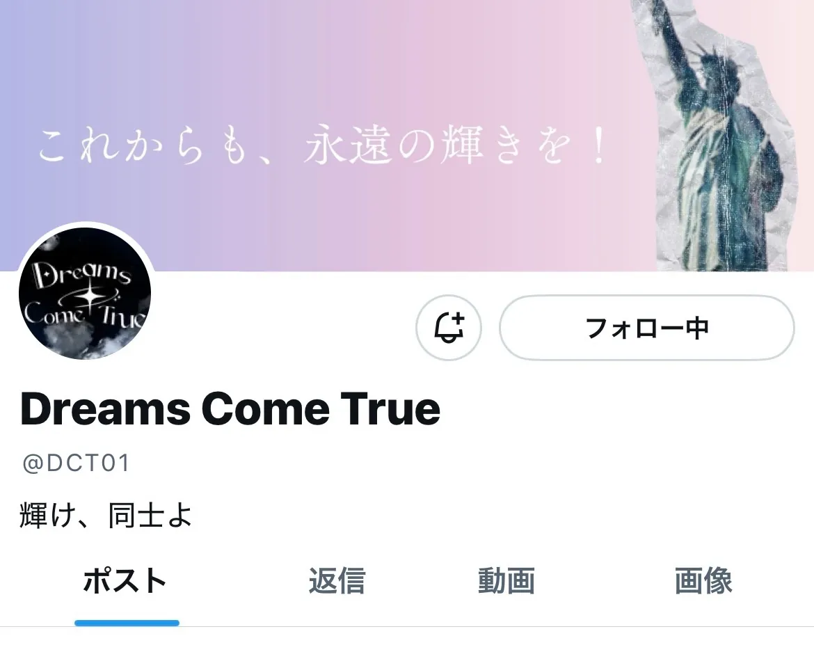Open the pink gradient header banner image
The width and height of the screenshot is (814, 652).
pos(407,136)
